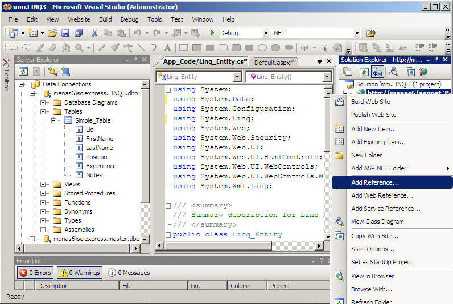Select the FirstName column in Simple_Table
The width and height of the screenshot is (453, 304).
[x=100, y=139]
